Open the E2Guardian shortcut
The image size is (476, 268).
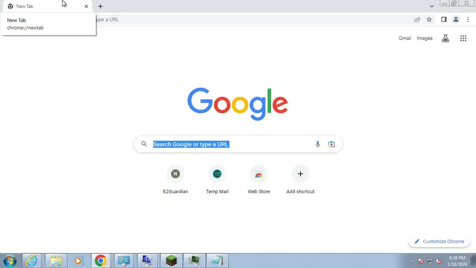pyautogui.click(x=176, y=180)
